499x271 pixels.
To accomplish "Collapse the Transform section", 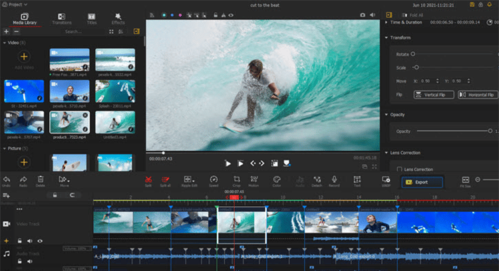I will [x=388, y=37].
